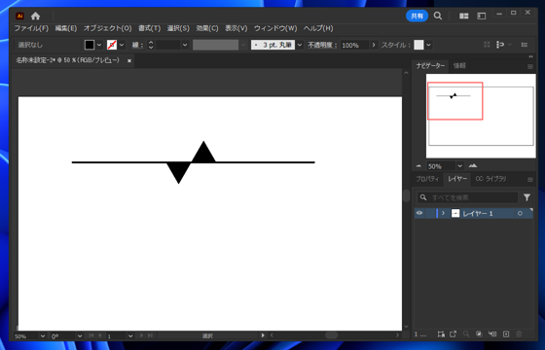Open the 表示(V) menu

pyautogui.click(x=236, y=28)
